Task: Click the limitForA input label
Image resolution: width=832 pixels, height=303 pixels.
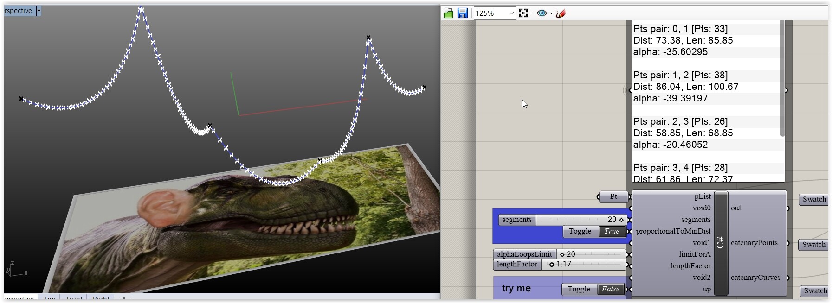Action: point(695,254)
